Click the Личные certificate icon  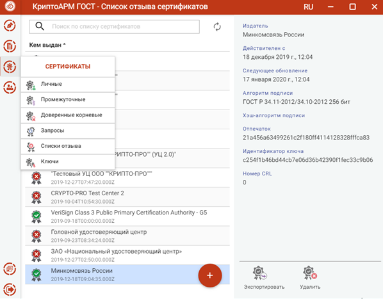tap(31, 85)
